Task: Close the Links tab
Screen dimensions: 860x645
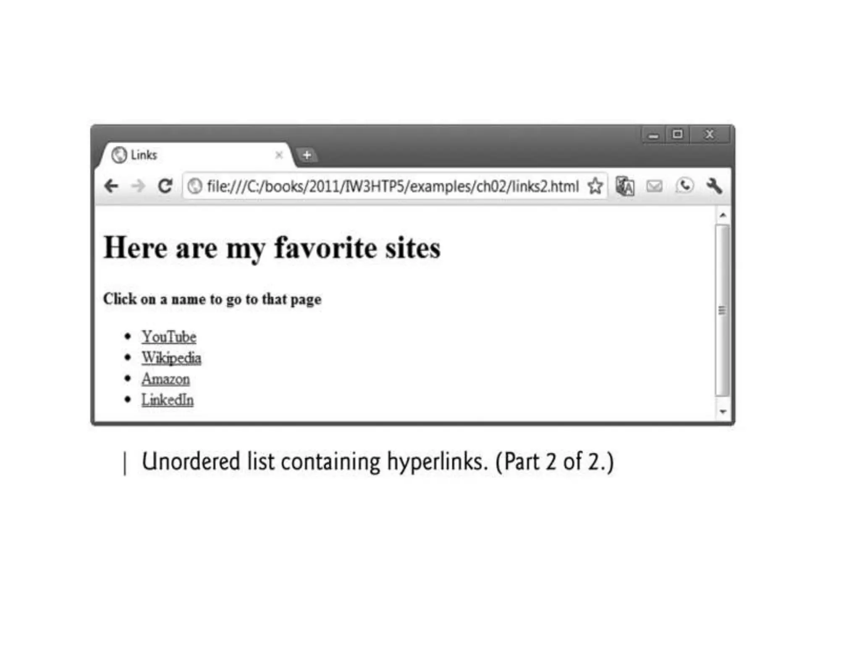Action: pyautogui.click(x=279, y=155)
